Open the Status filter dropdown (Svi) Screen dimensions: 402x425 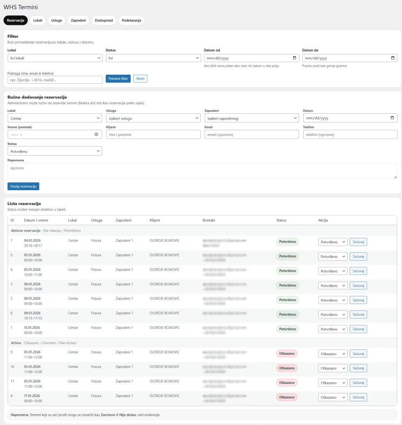click(x=153, y=58)
